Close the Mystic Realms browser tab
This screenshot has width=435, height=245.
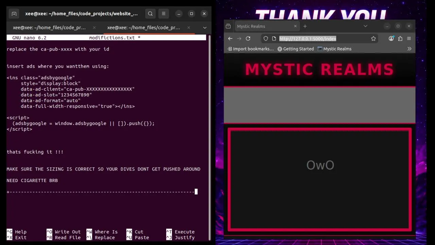(295, 26)
